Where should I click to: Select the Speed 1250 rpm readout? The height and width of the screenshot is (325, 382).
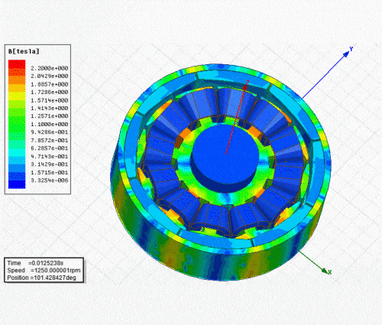[x=44, y=270]
